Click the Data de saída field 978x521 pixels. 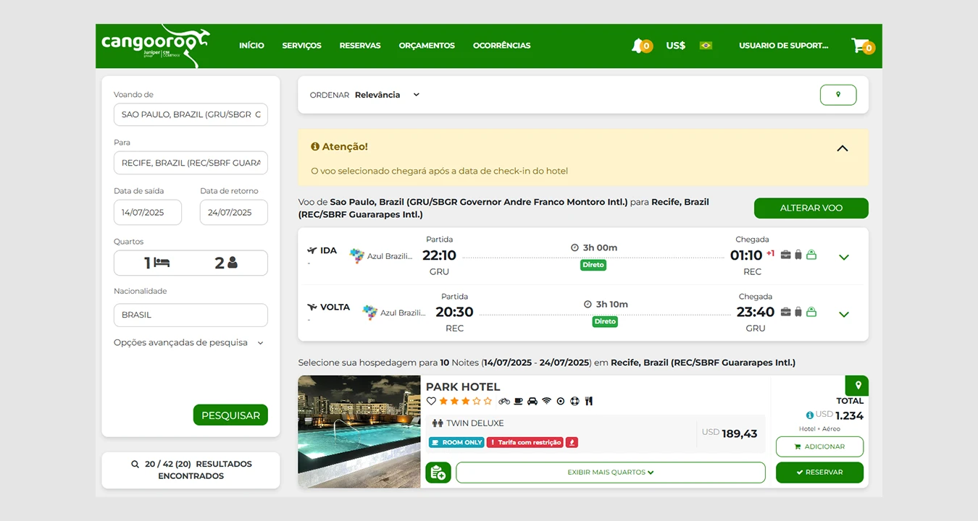(x=148, y=213)
